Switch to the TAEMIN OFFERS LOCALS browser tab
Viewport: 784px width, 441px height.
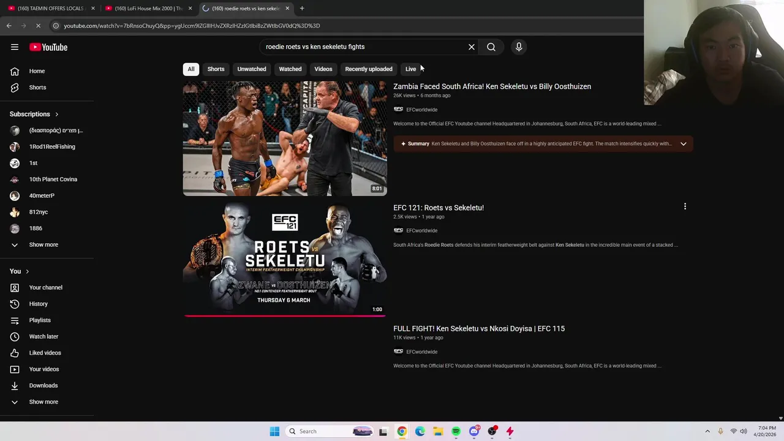[x=51, y=9]
